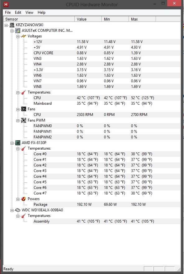Select the Fans PWM fan icon
184x274 pixels.
pos(24,120)
